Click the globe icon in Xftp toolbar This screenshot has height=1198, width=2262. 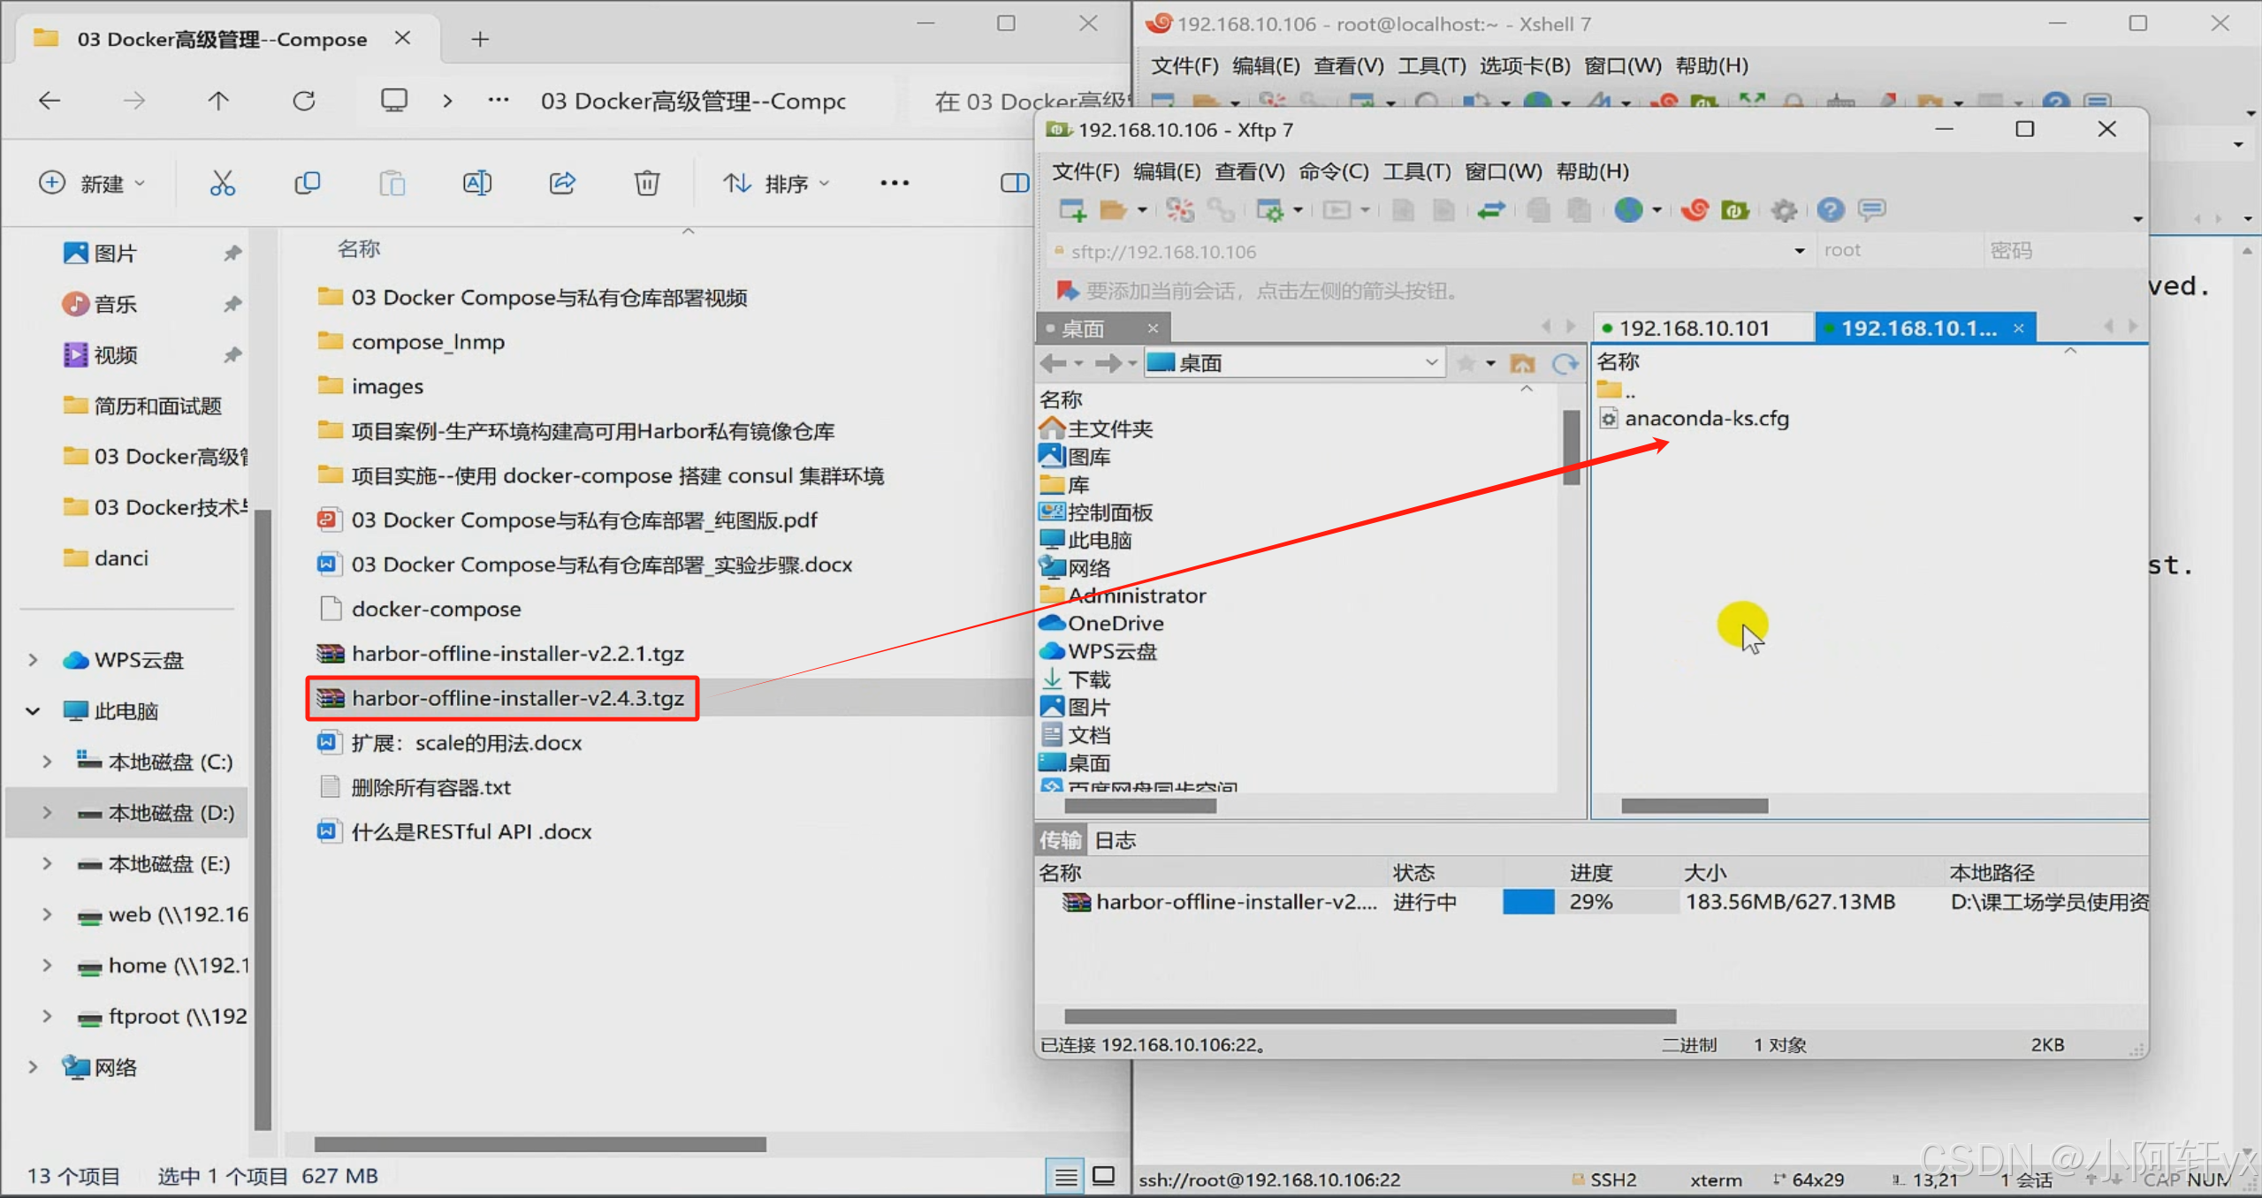(x=1628, y=210)
